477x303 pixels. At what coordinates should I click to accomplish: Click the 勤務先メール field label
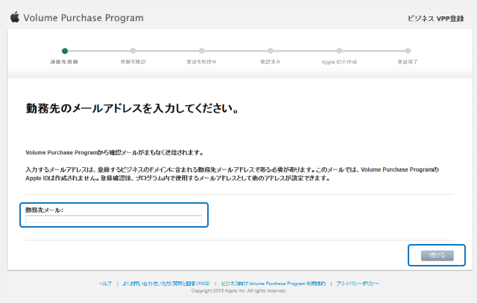[44, 210]
